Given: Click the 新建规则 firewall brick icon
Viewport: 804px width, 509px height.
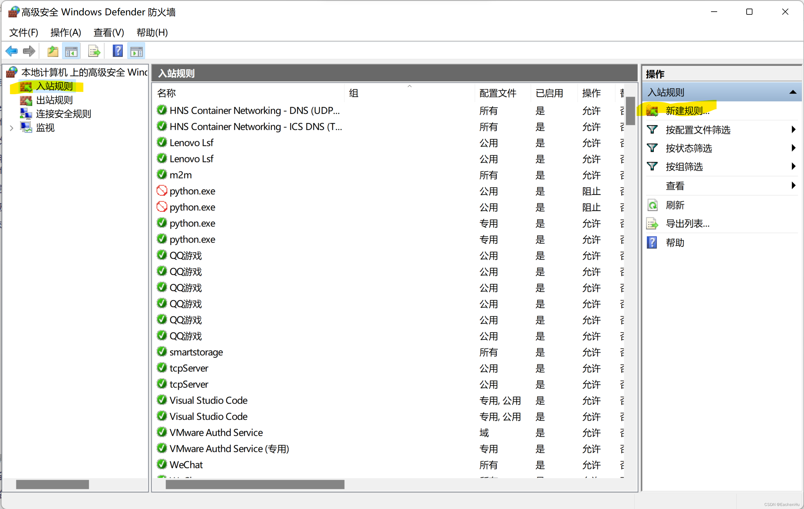Looking at the screenshot, I should (x=652, y=111).
